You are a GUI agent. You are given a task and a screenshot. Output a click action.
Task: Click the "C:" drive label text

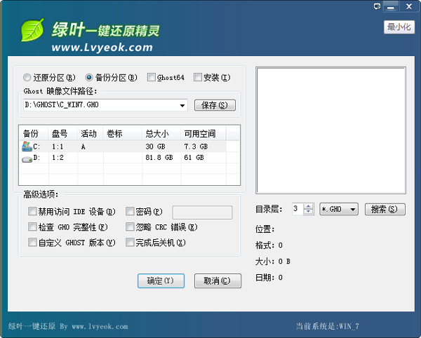pyautogui.click(x=36, y=147)
